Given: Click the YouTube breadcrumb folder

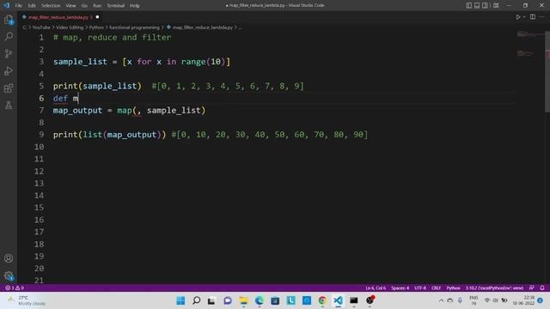Looking at the screenshot, I should 41,27.
